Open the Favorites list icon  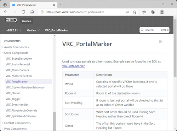pos(144,12)
